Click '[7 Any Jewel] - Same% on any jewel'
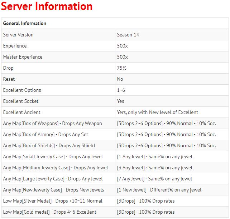This screenshot has width=230, height=219. [x=154, y=179]
